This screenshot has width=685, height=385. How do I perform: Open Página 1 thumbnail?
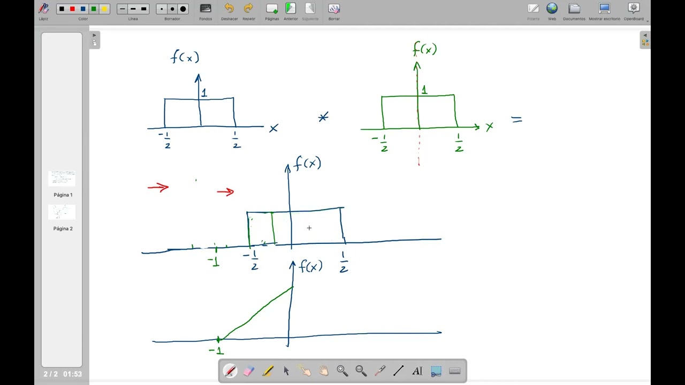(x=62, y=179)
